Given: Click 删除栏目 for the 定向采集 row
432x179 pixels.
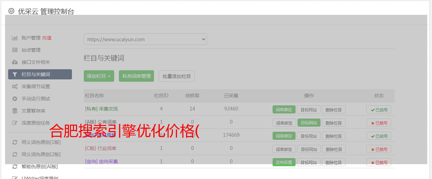Looking at the screenshot, I should [334, 162].
